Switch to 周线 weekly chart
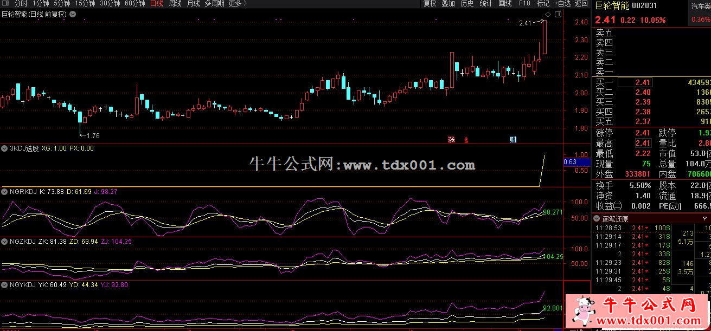Viewport: 711px width, 331px height. pos(175,3)
